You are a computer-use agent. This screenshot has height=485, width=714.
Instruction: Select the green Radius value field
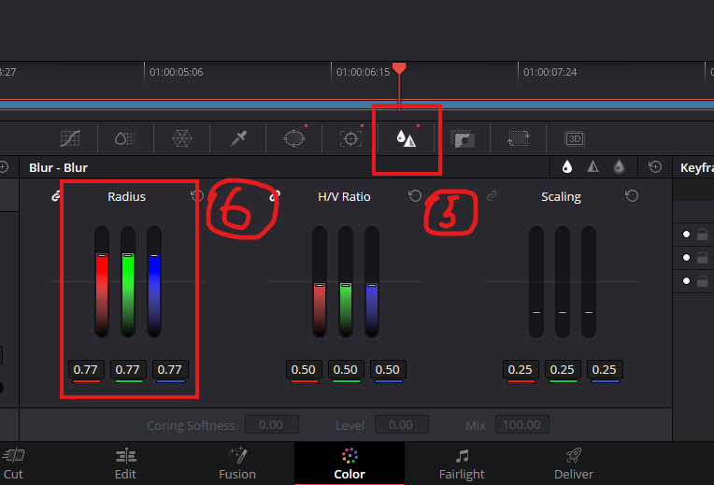(128, 370)
